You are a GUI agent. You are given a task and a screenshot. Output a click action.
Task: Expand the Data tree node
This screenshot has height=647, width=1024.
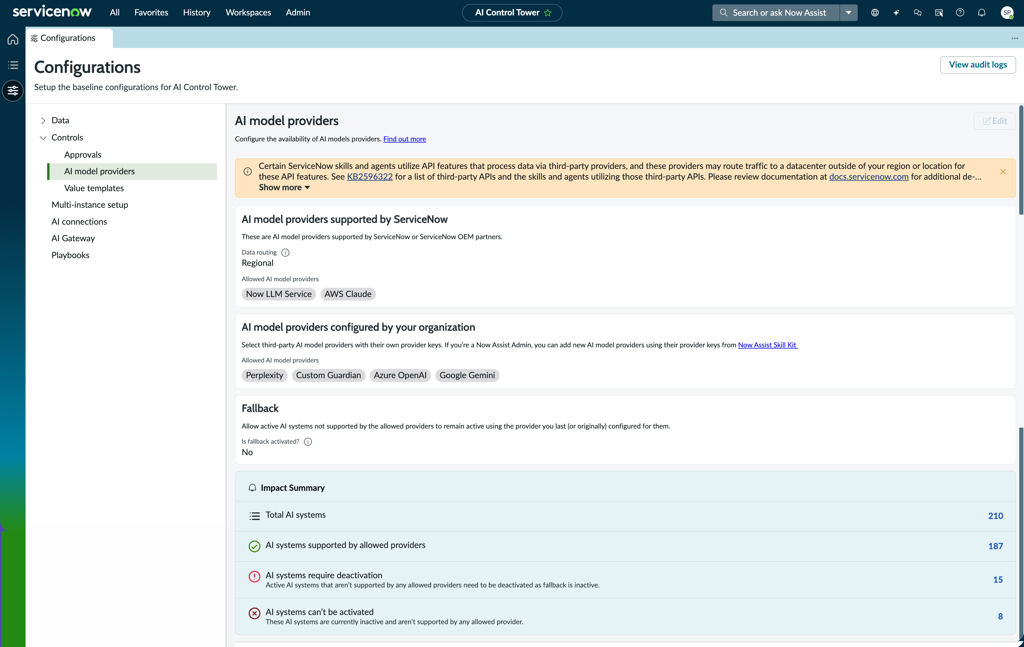pos(43,121)
